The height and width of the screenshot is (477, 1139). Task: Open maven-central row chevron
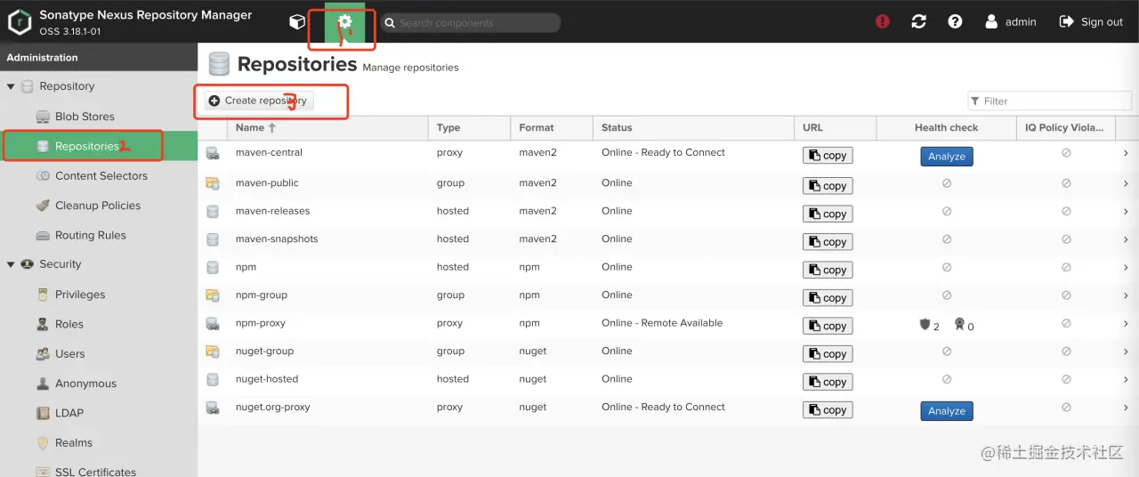point(1126,153)
